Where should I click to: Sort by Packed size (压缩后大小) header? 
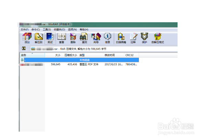(x=70, y=55)
